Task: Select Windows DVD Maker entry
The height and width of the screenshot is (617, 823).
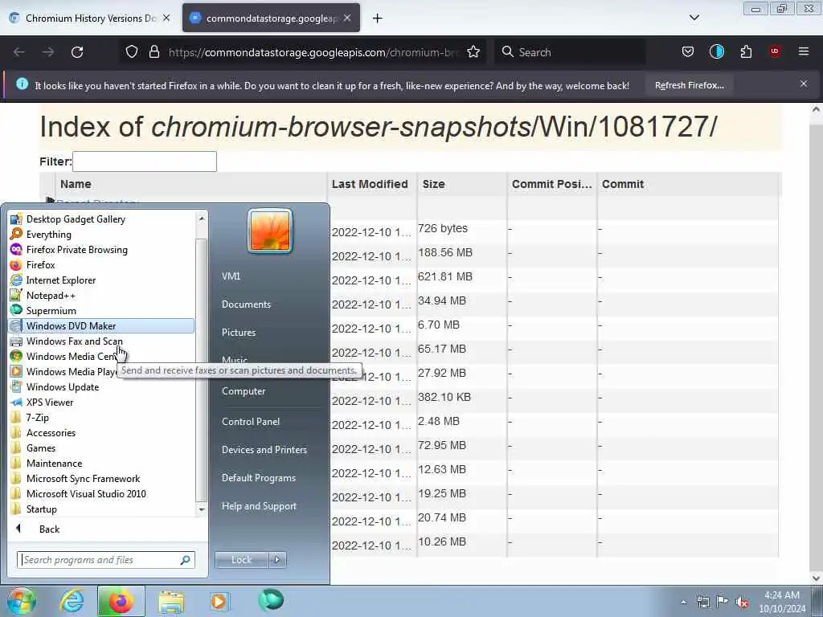Action: click(101, 326)
